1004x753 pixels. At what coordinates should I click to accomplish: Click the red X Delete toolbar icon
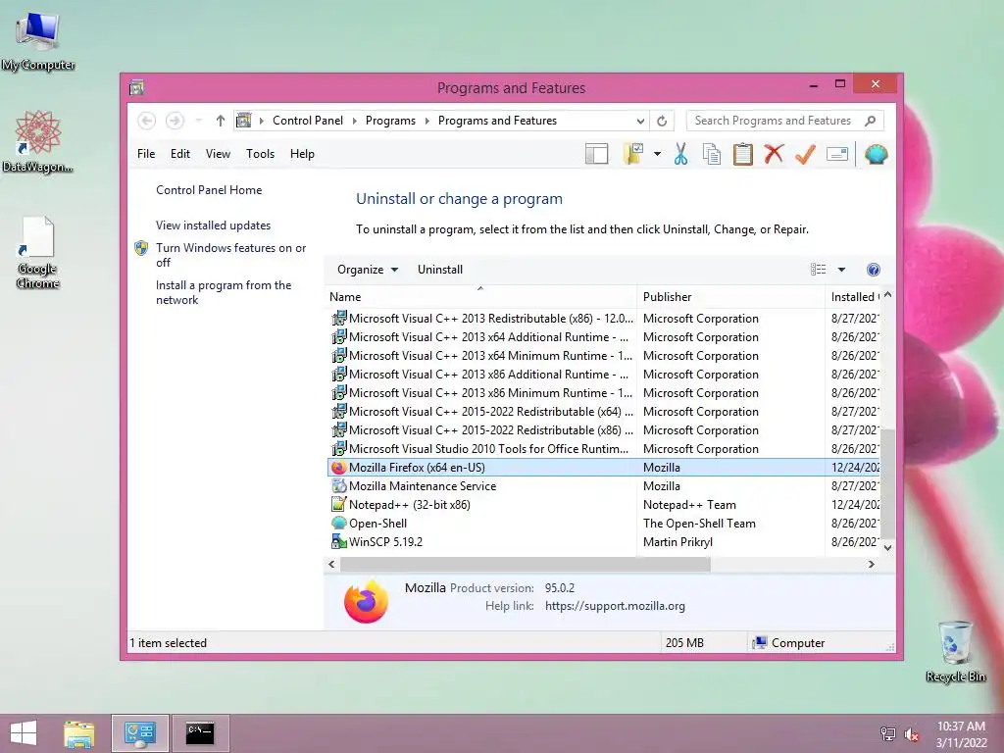pyautogui.click(x=775, y=154)
